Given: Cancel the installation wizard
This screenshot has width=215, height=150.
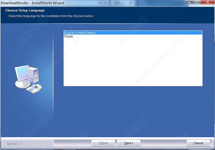Looking at the screenshot, I should [198, 143].
